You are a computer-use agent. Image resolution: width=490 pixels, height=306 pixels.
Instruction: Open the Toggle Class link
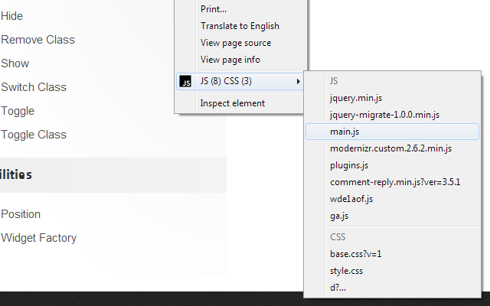(x=34, y=135)
